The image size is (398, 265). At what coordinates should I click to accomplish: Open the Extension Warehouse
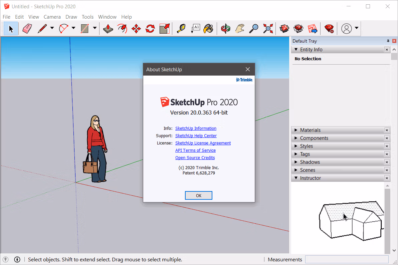pos(298,29)
